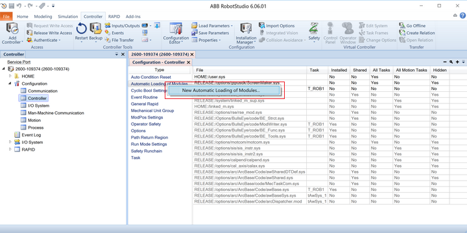This screenshot has height=233, width=467.
Task: Switch to the Modeling ribbon tab
Action: (x=43, y=17)
